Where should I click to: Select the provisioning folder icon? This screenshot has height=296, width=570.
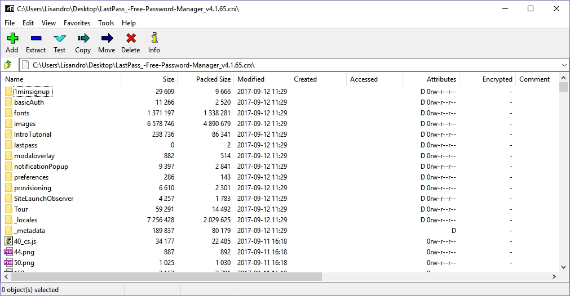(8, 188)
